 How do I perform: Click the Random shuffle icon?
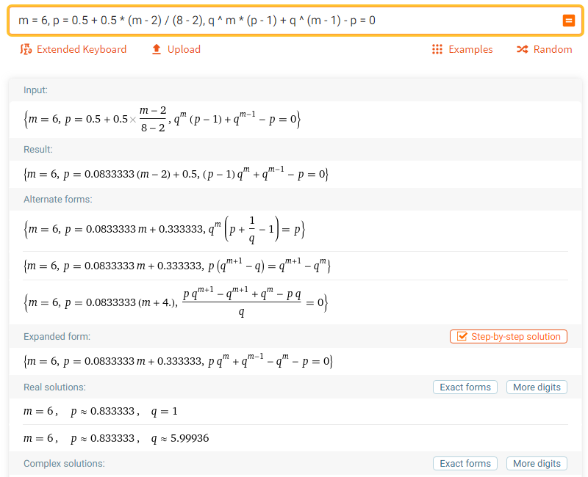(523, 49)
